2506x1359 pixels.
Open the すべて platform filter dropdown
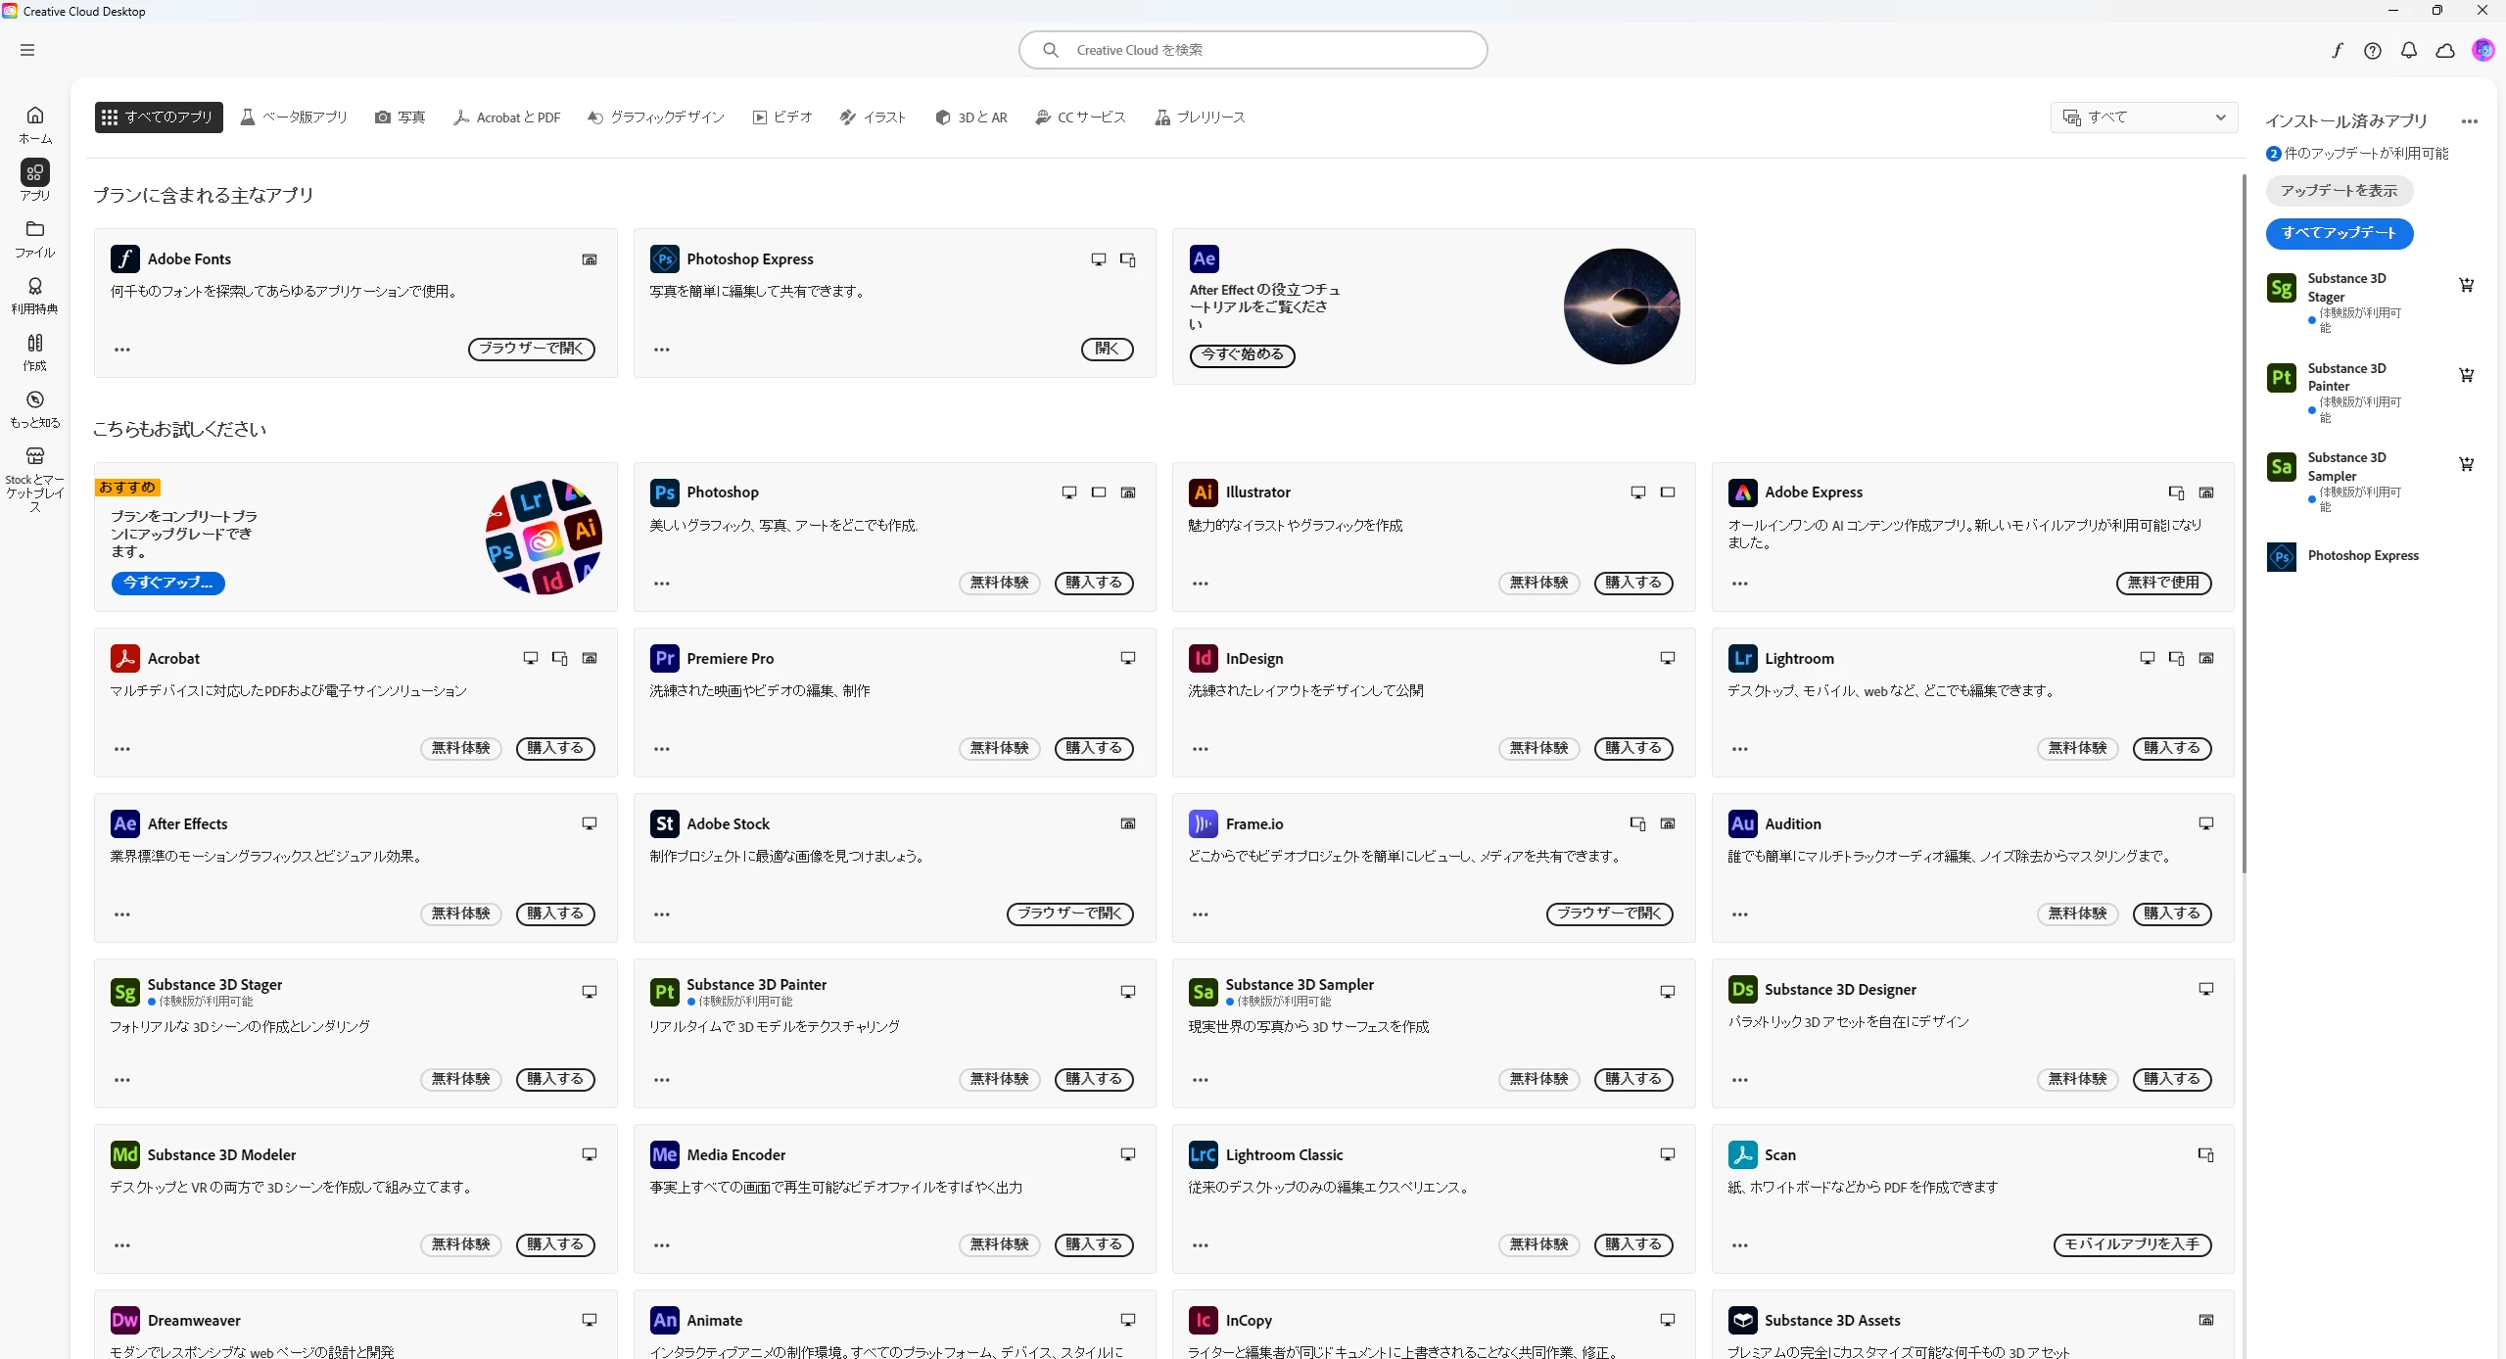2143,117
